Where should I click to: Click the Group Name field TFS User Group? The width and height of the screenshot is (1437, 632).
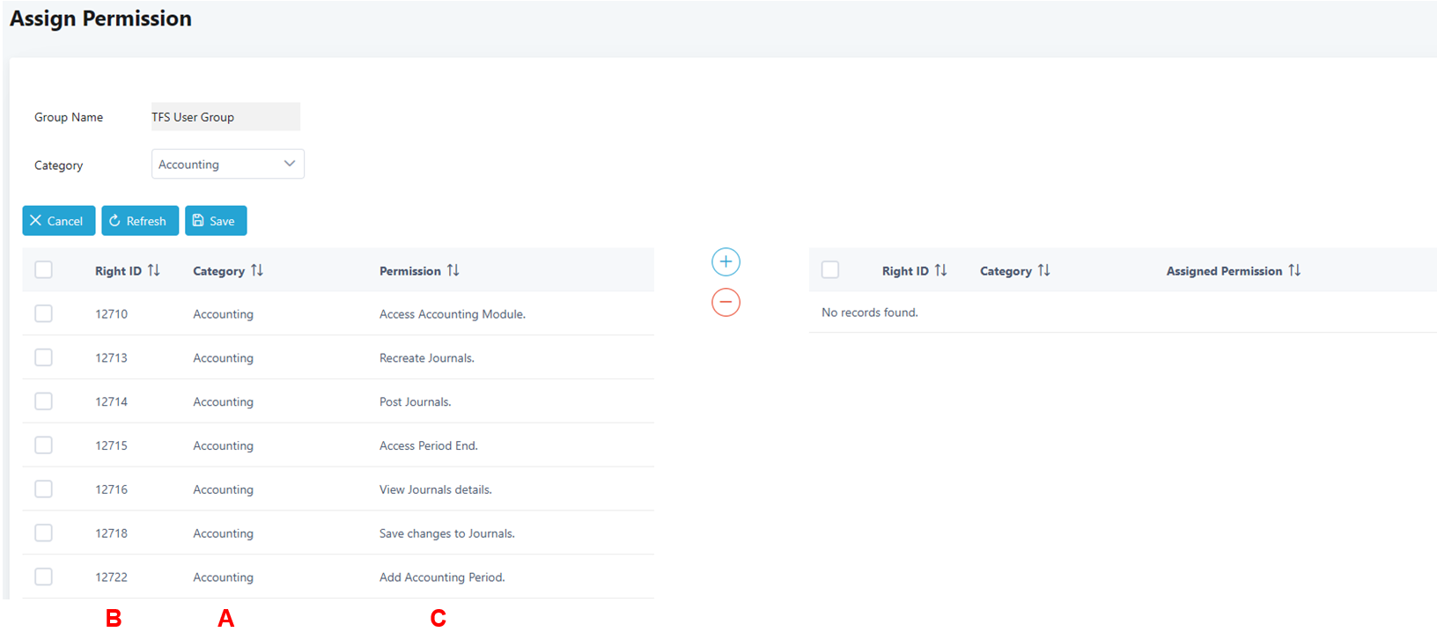pyautogui.click(x=225, y=116)
